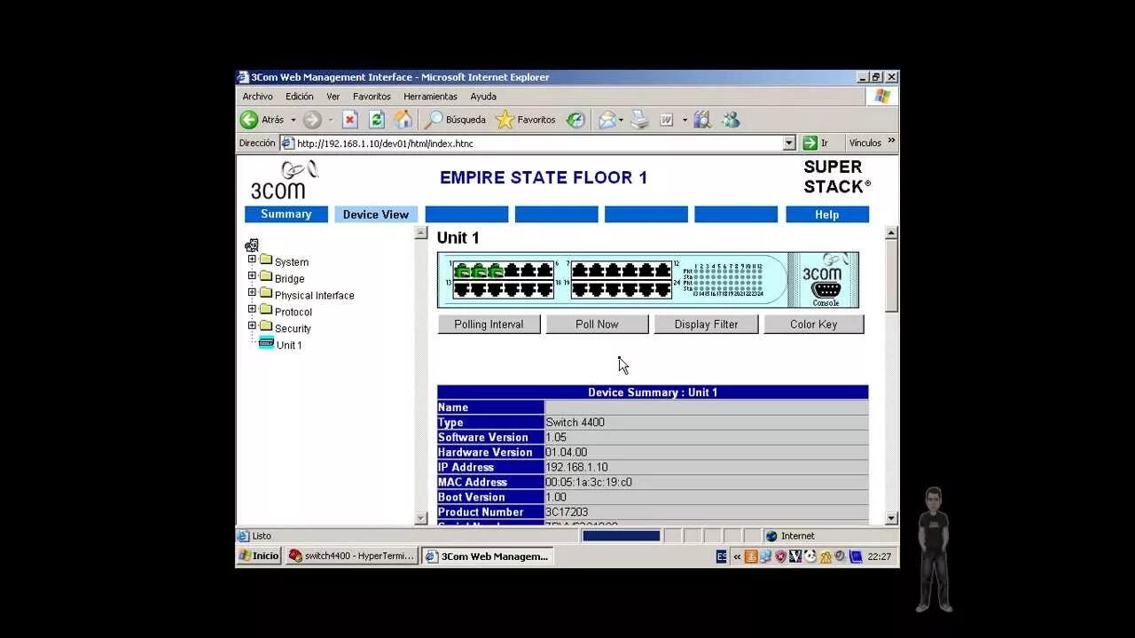Click the mail envelope icon
The height and width of the screenshot is (638, 1135).
click(x=607, y=120)
